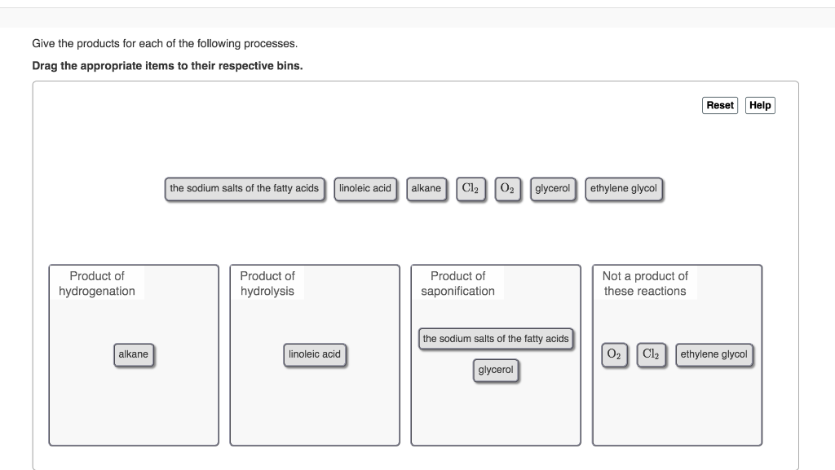835x470 pixels.
Task: Select Cl2 in the 'Not a product' bin
Action: 651,354
